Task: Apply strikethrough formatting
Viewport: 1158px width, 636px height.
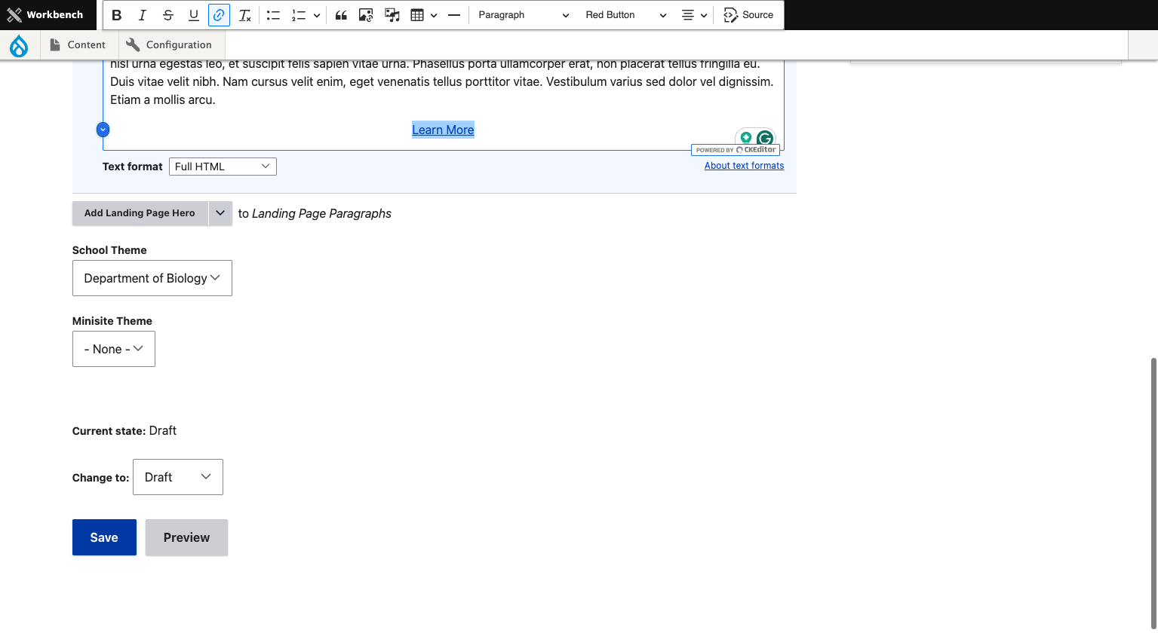Action: pos(167,15)
